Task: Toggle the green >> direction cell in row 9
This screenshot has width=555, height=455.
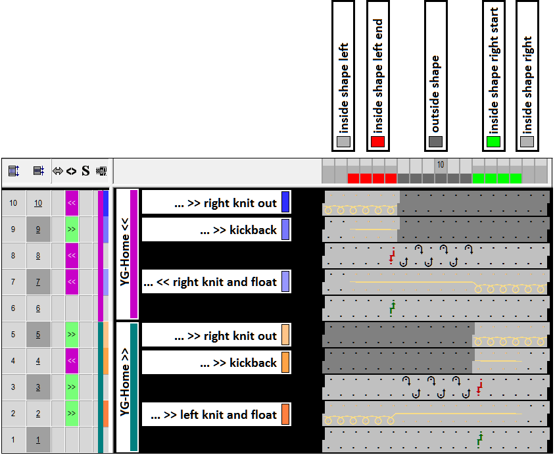Action: [x=72, y=229]
